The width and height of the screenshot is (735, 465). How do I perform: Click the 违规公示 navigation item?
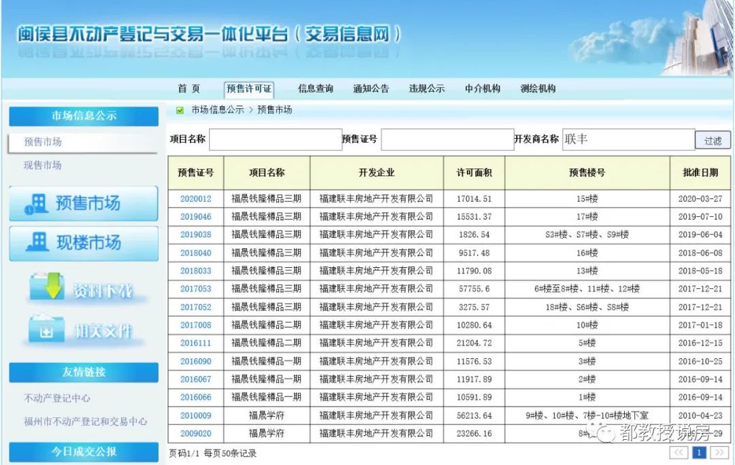pyautogui.click(x=427, y=88)
